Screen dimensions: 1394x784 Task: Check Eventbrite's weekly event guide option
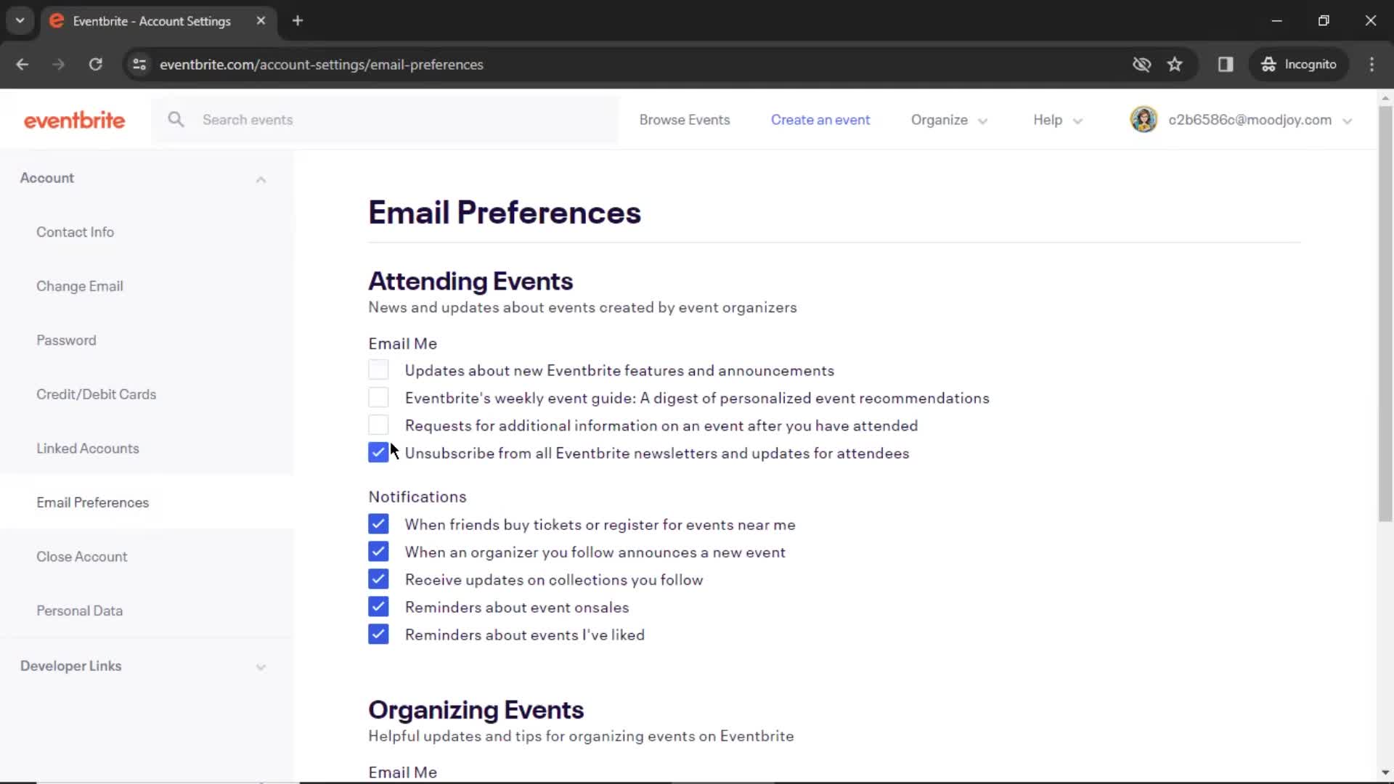coord(378,398)
